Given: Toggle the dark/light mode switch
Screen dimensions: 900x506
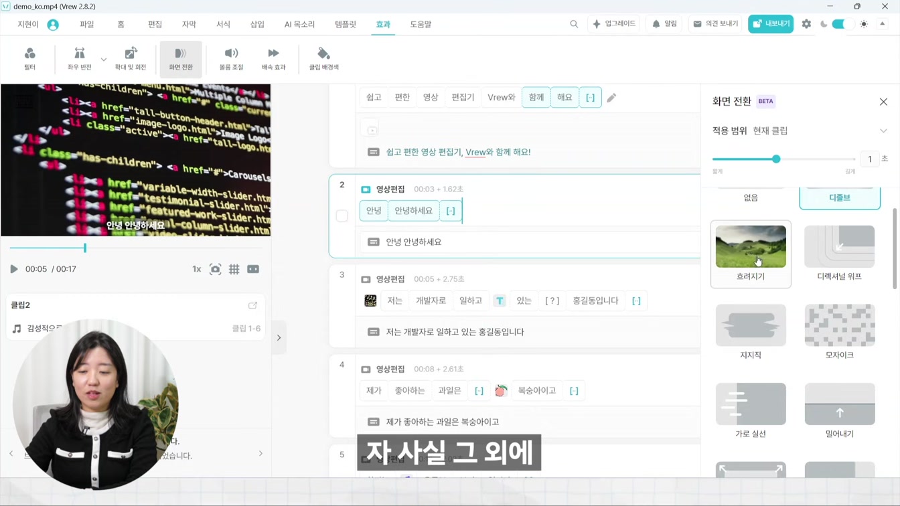Looking at the screenshot, I should click(x=842, y=24).
